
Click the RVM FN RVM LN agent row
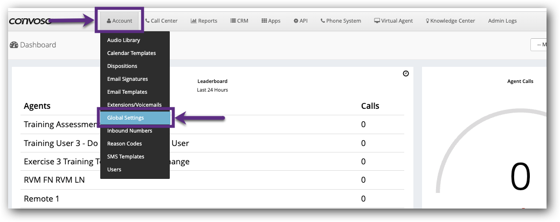(x=212, y=180)
